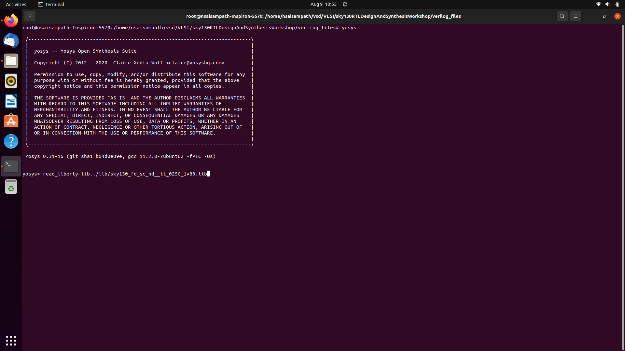
Task: Open a new terminal tab
Action: point(30,16)
